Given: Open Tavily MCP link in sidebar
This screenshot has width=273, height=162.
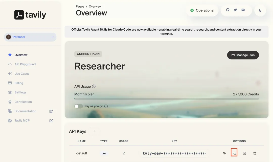Looking at the screenshot, I should click(22, 120).
